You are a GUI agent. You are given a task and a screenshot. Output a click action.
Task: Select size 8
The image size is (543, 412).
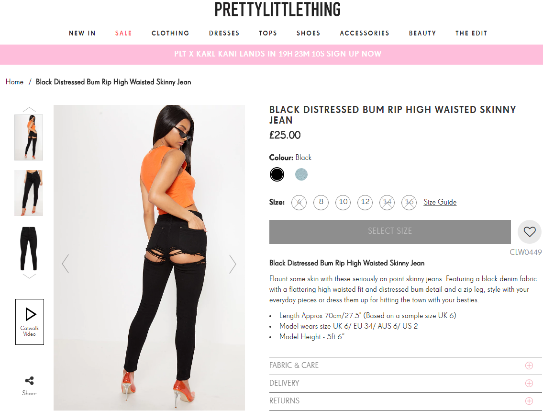[x=321, y=202]
